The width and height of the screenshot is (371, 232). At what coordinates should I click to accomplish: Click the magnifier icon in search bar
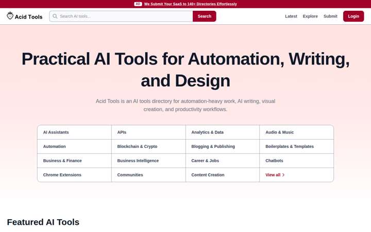55,16
